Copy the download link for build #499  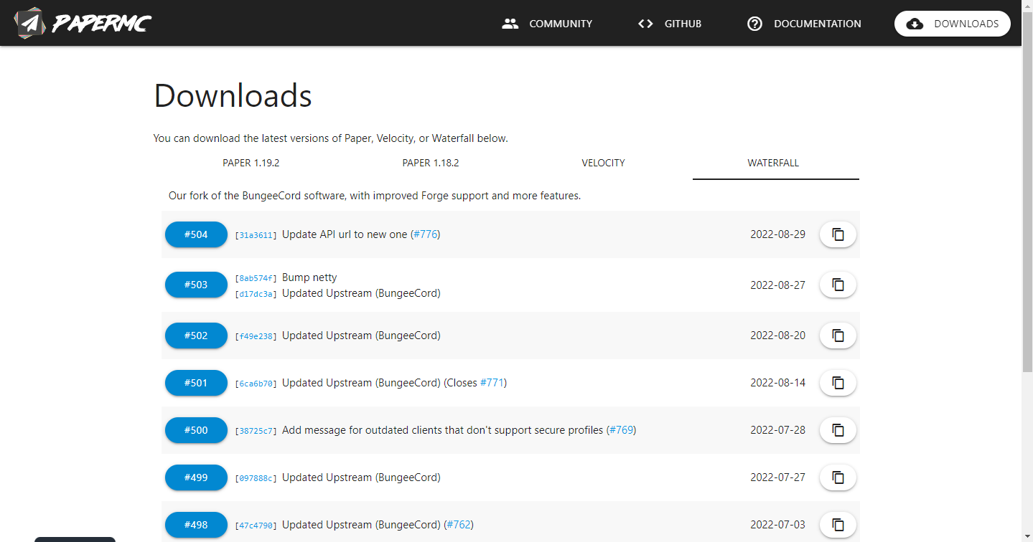[x=837, y=477]
